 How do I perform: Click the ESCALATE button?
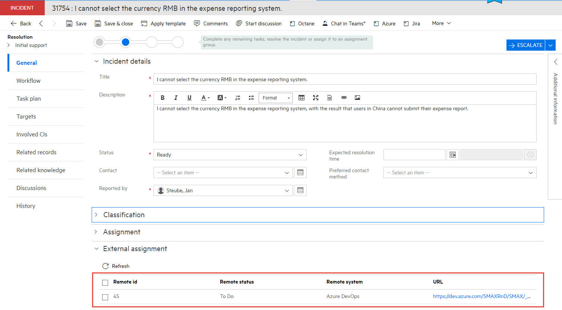[x=525, y=45]
